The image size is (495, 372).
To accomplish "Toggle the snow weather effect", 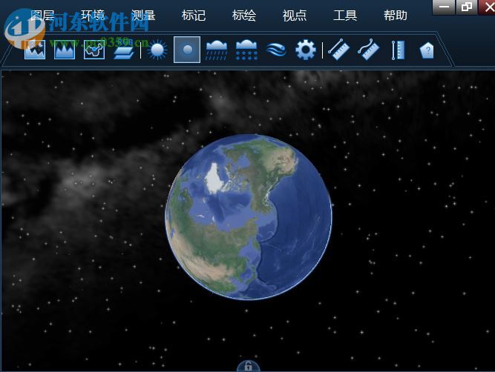I will 246,50.
